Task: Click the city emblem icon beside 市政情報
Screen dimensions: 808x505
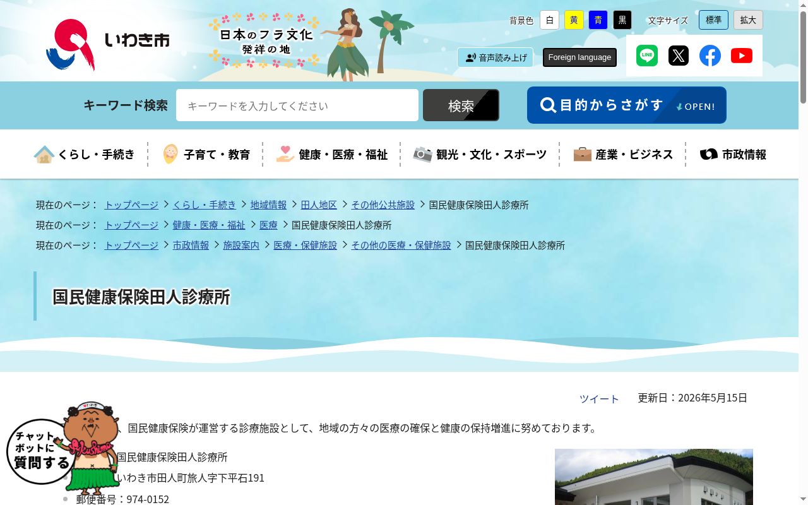Action: pyautogui.click(x=709, y=154)
